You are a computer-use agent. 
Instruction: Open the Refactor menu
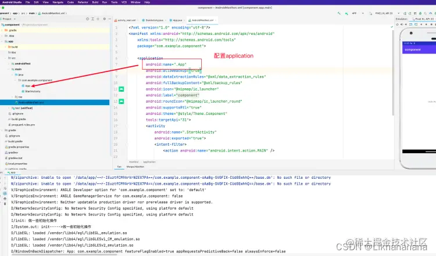click(83, 2)
